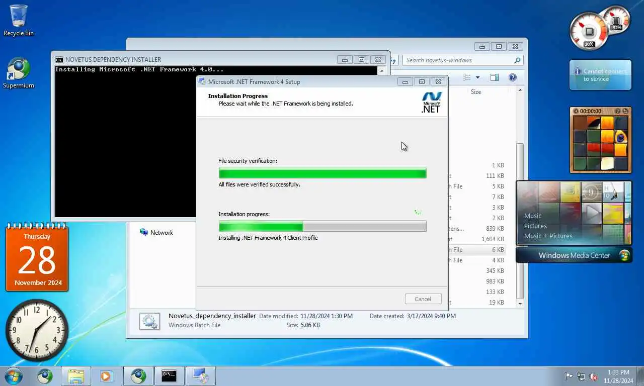The image size is (644, 386).
Task: Open the Windows Start menu orb
Action: click(14, 376)
